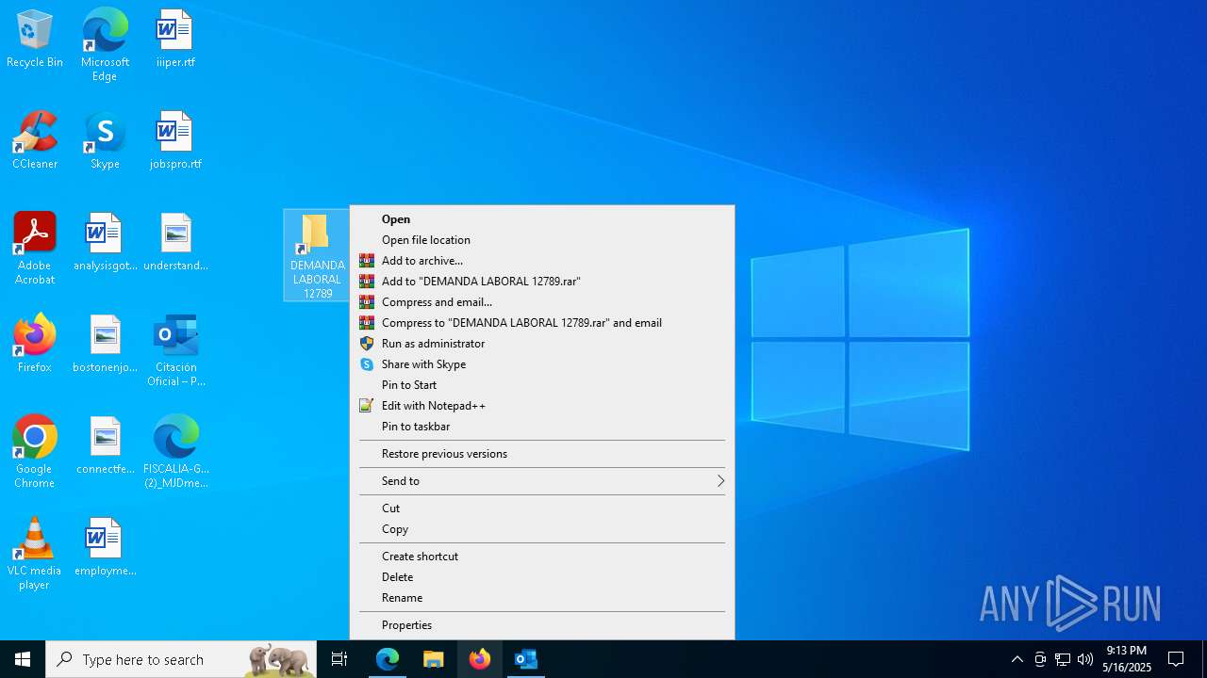This screenshot has width=1207, height=678.
Task: Choose Rename in the context menu
Action: pos(542,598)
